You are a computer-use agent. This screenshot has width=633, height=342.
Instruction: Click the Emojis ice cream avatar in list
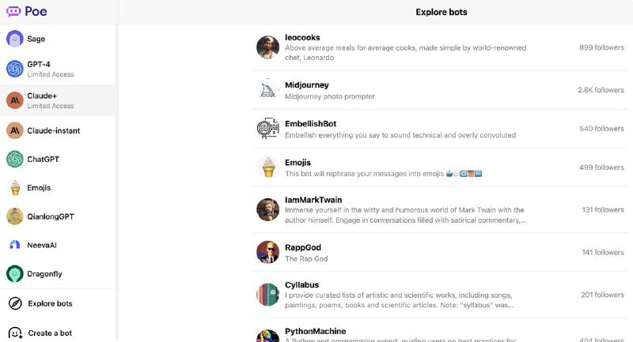(267, 167)
